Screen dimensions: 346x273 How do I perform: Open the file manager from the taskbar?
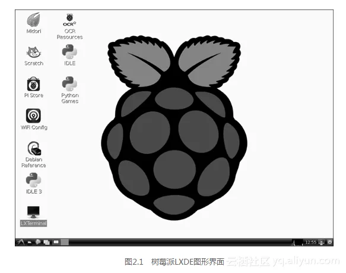pyautogui.click(x=30, y=242)
